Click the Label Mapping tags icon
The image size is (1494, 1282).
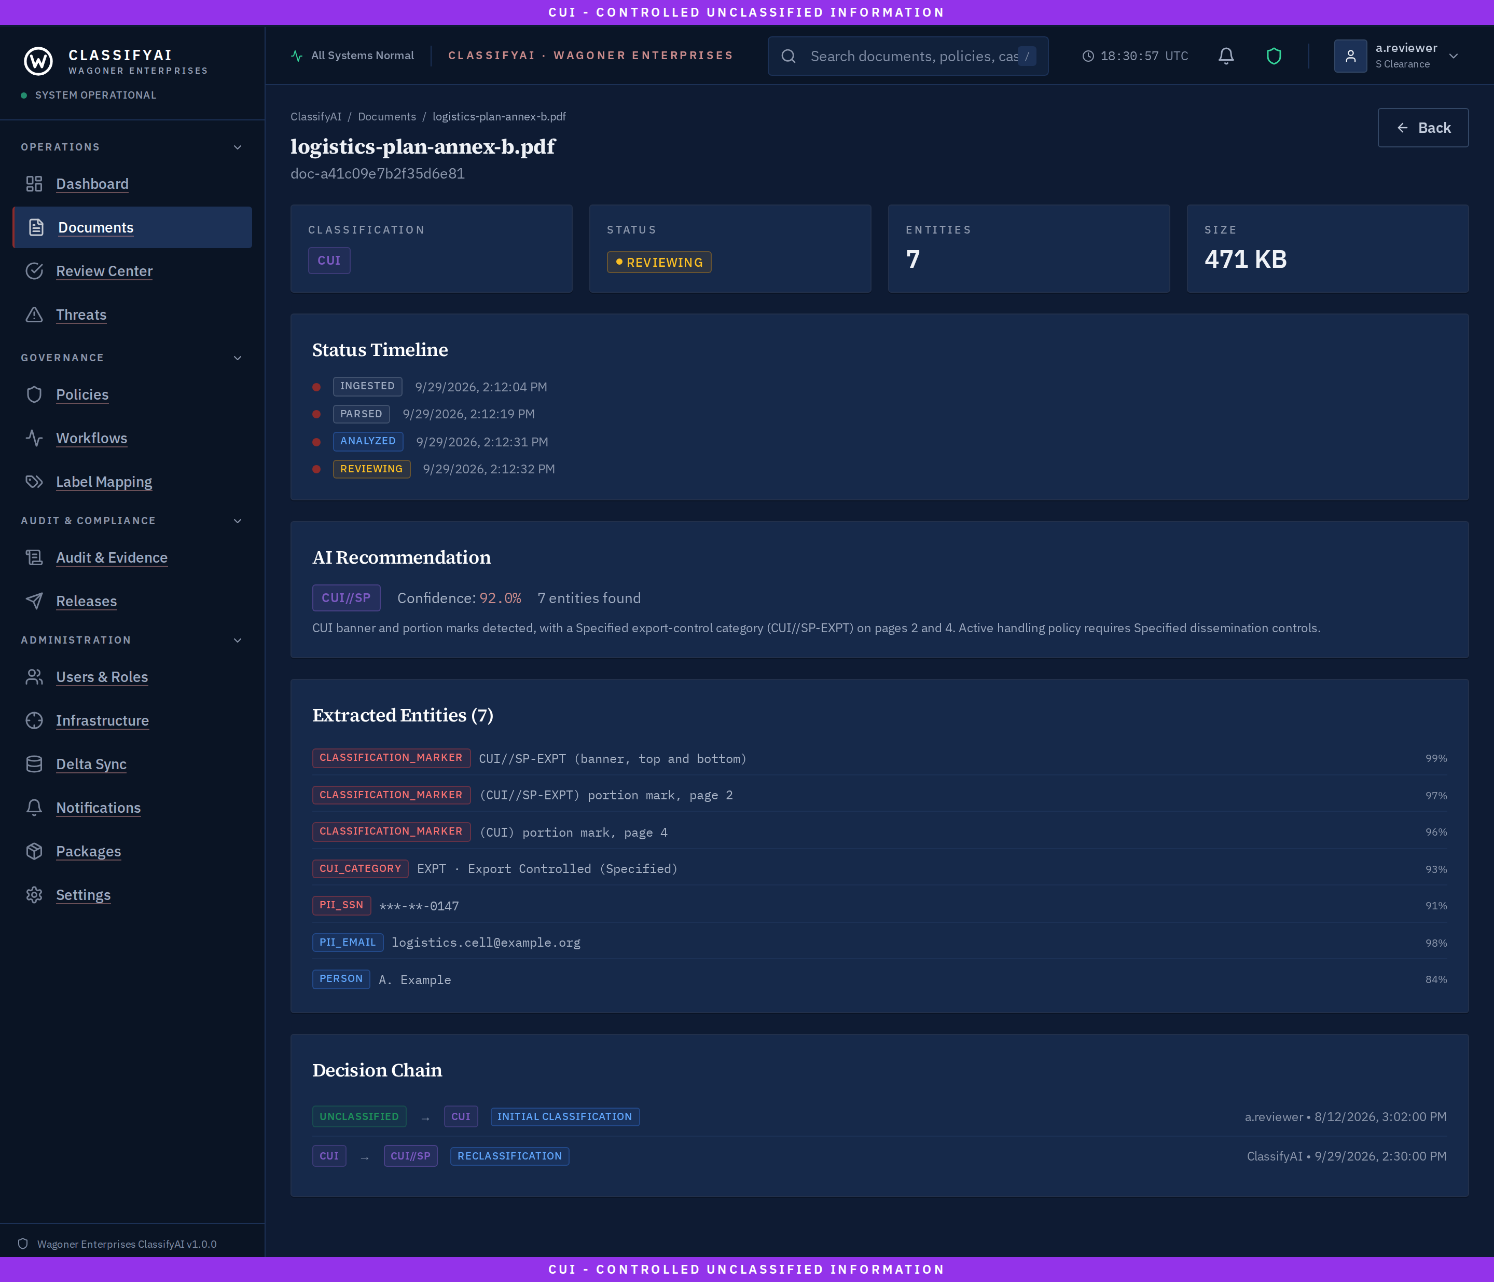[34, 482]
